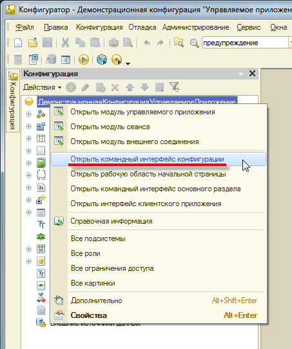Open Свойства from context menu

[159, 315]
